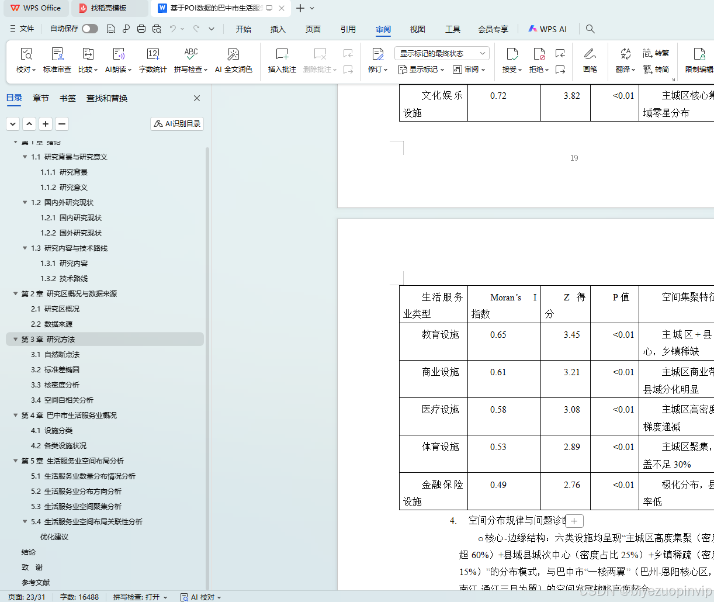
Task: Click the 翻译 translate icon
Action: pos(625,54)
